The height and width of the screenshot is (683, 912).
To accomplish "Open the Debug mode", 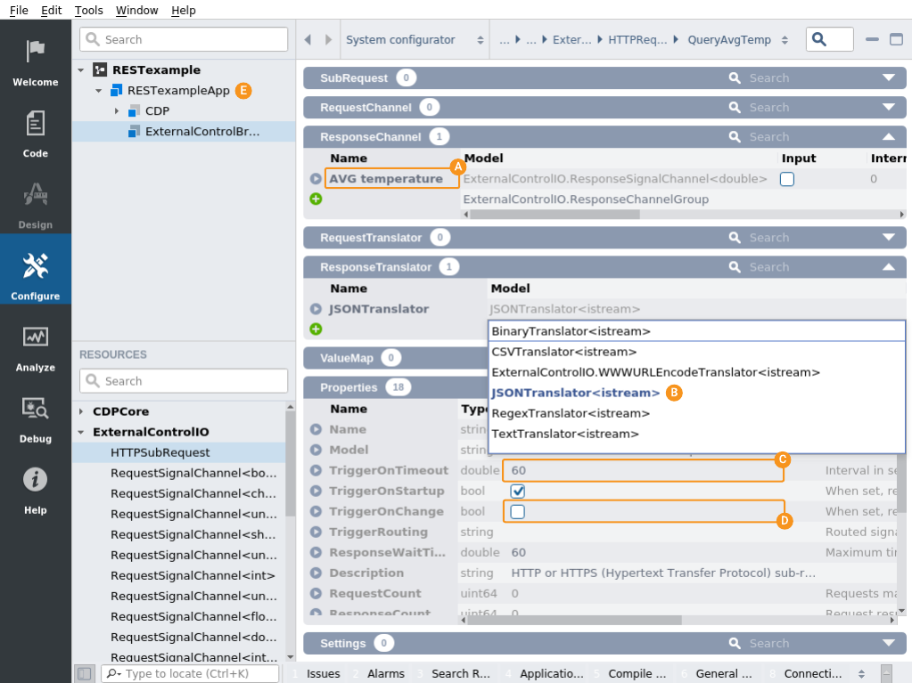I will (35, 418).
